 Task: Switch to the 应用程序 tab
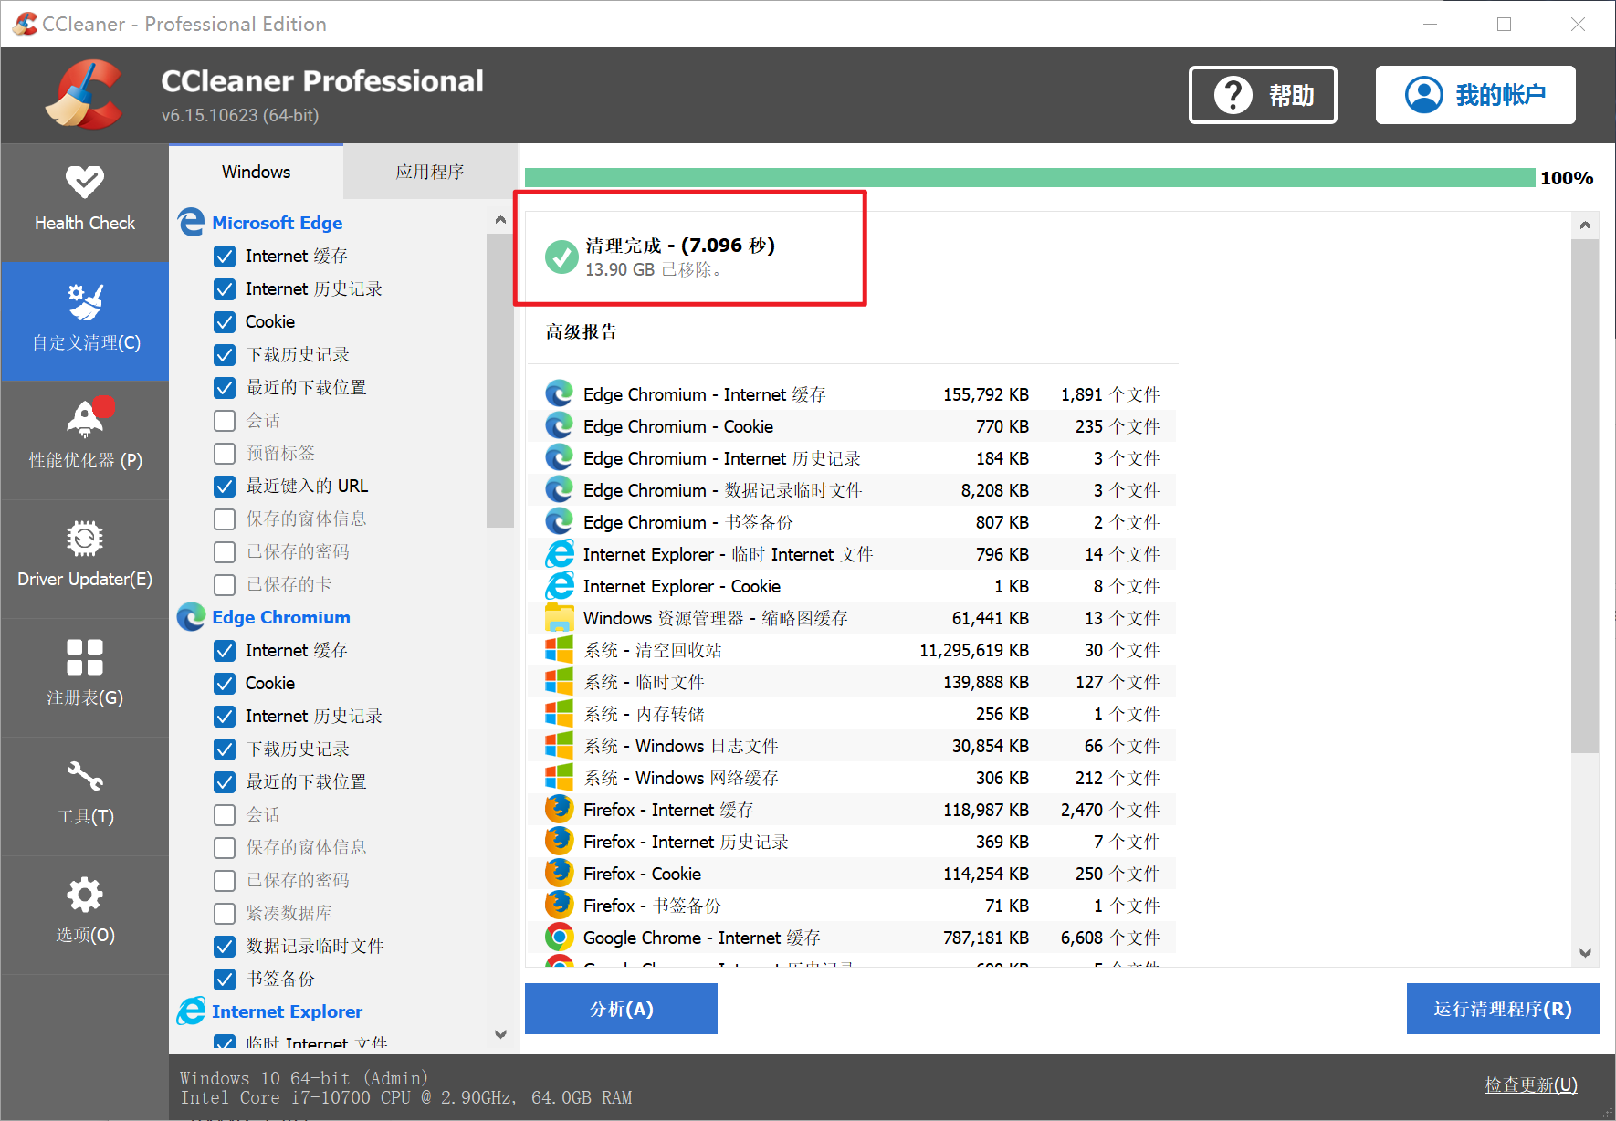click(430, 172)
